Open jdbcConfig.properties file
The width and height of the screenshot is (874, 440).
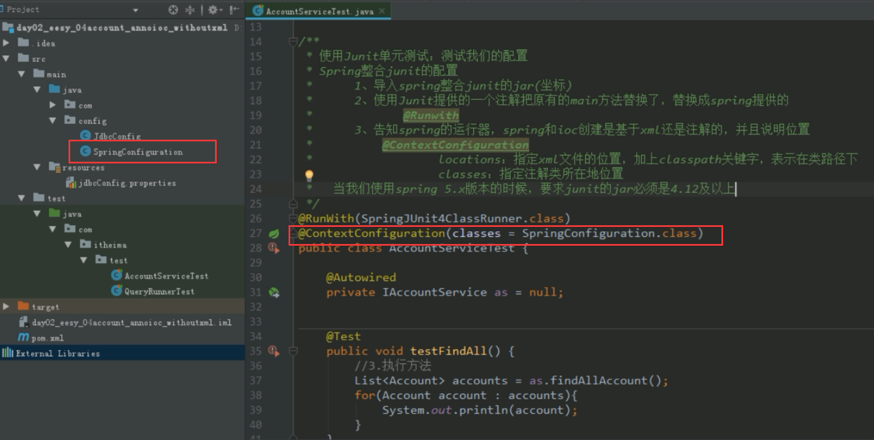(127, 183)
